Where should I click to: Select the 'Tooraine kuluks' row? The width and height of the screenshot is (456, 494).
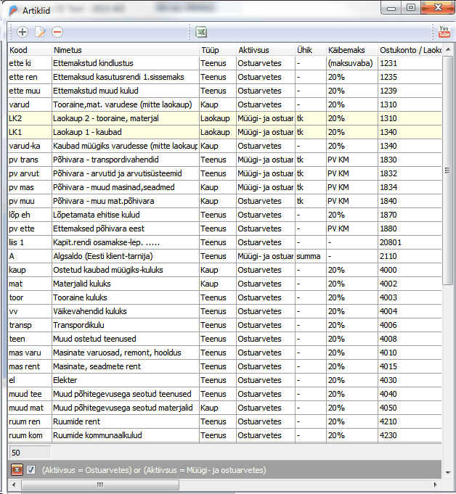224,297
